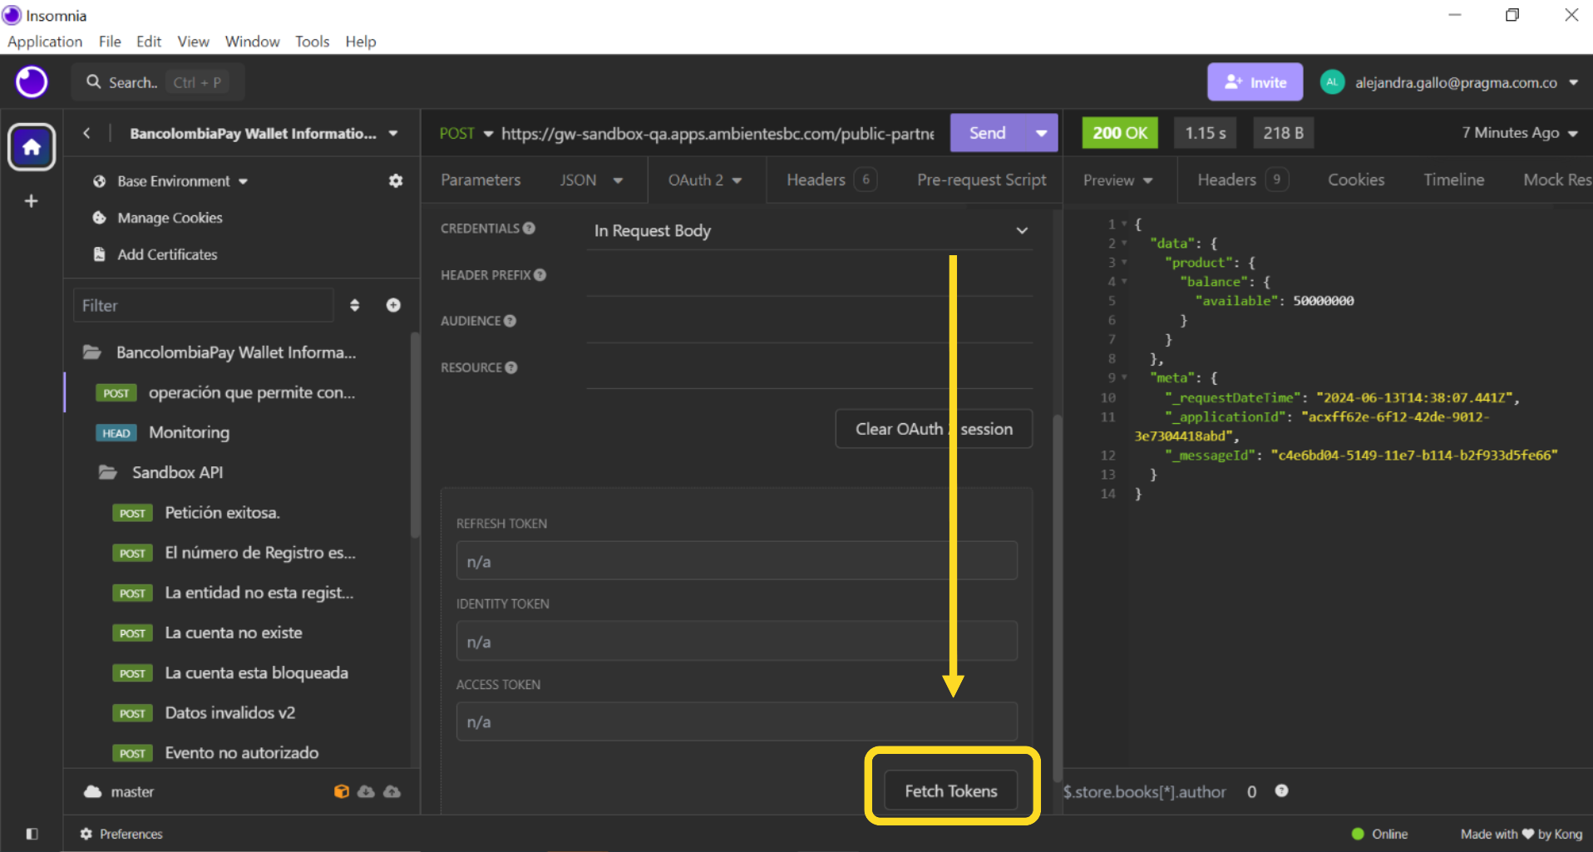Viewport: 1593px width, 852px height.
Task: Open the File menu
Action: pyautogui.click(x=110, y=42)
